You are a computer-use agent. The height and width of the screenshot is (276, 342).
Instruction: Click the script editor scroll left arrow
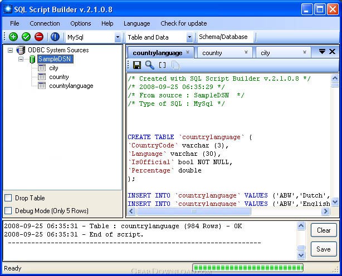click(x=131, y=211)
